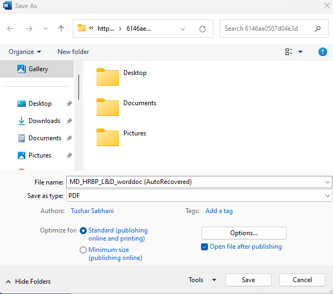This screenshot has height=294, width=333.
Task: Refresh the current folder view
Action: (203, 29)
